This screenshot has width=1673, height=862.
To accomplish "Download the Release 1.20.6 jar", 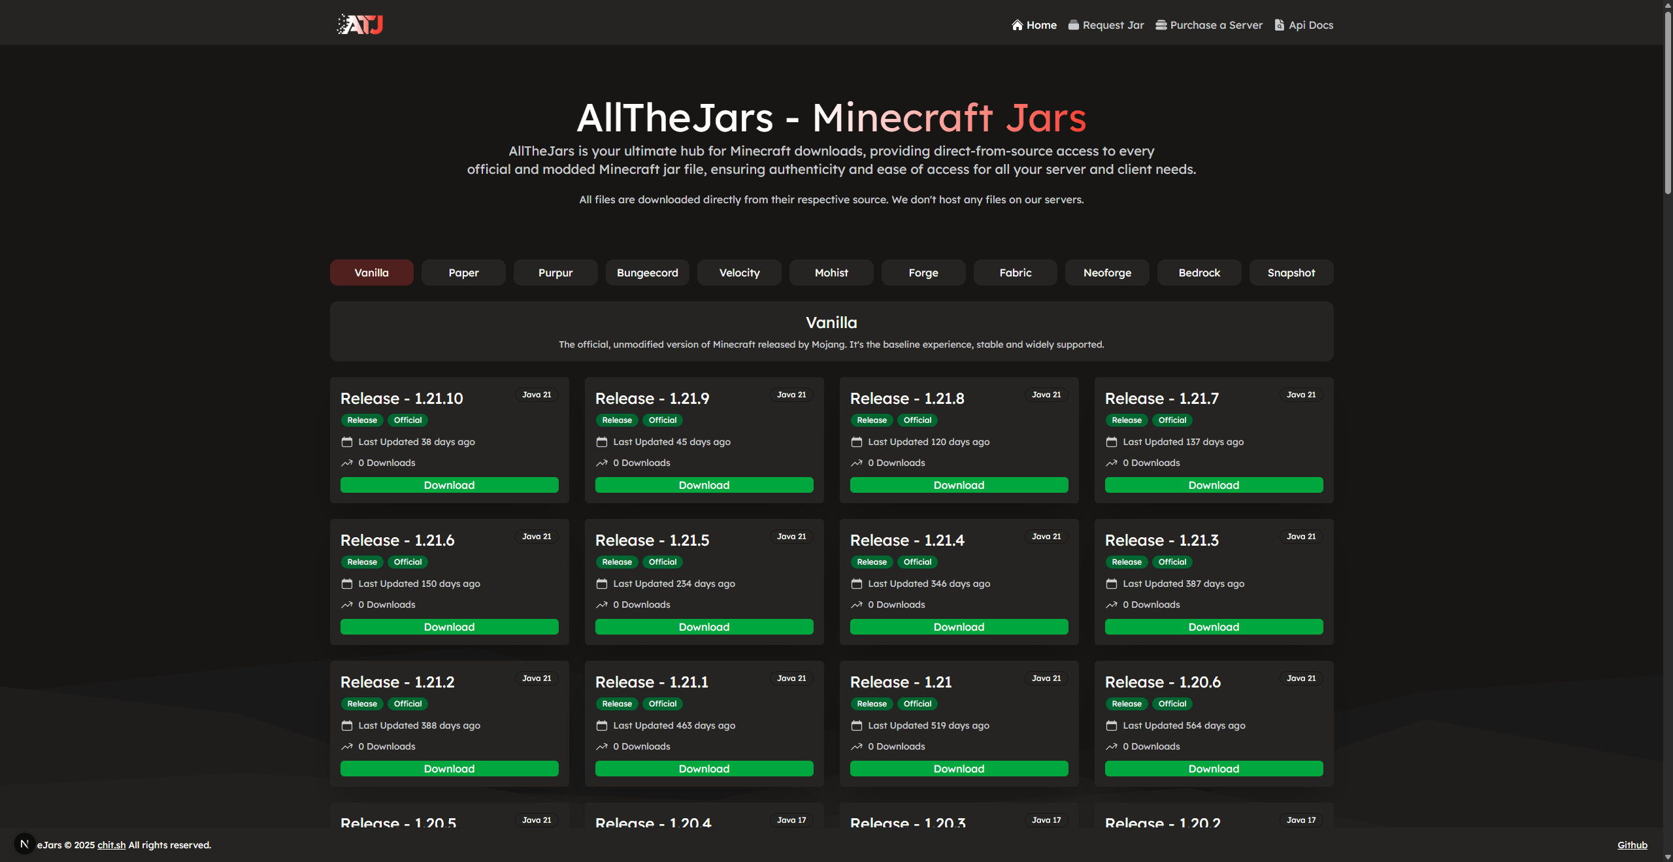I will 1214,769.
